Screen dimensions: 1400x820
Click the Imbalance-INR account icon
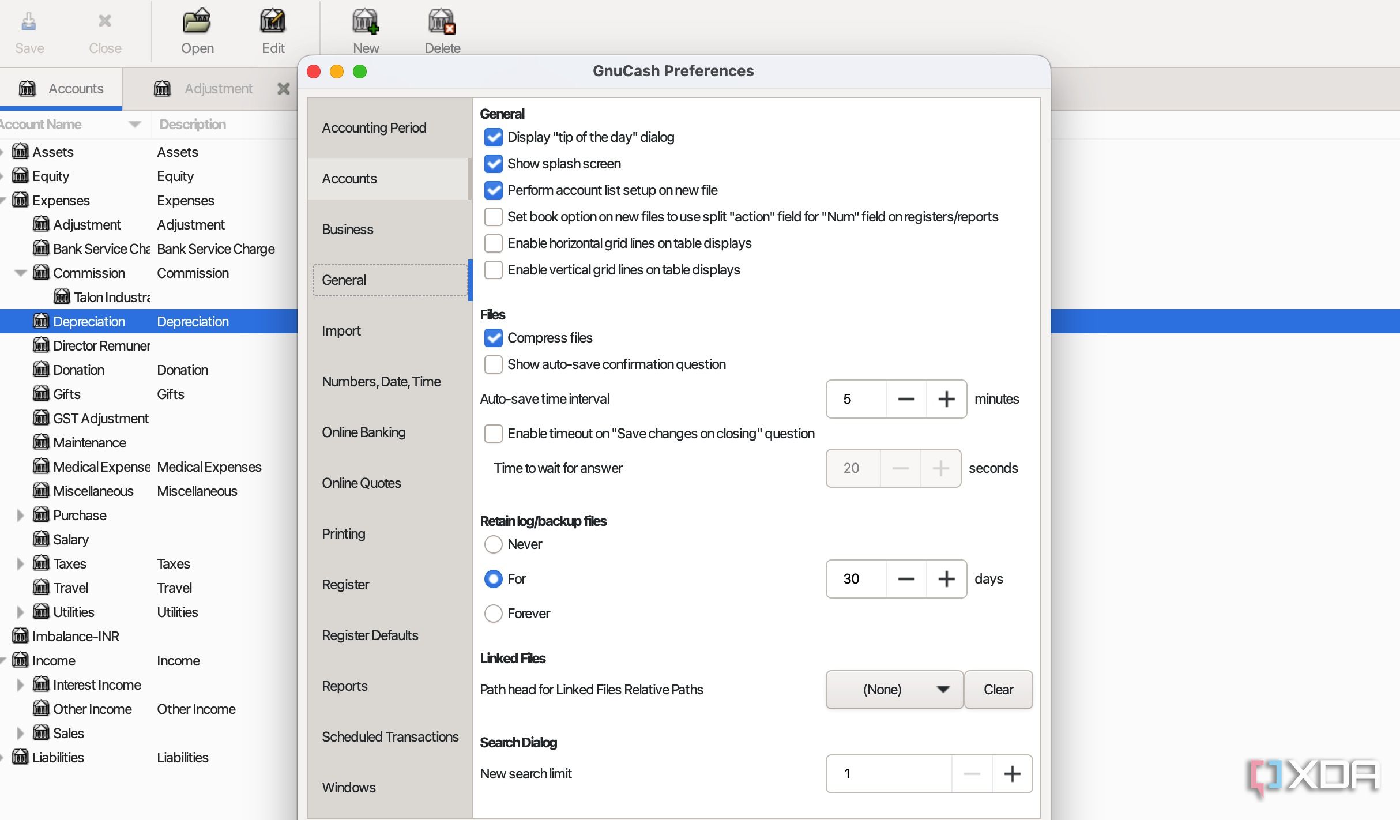tap(20, 636)
